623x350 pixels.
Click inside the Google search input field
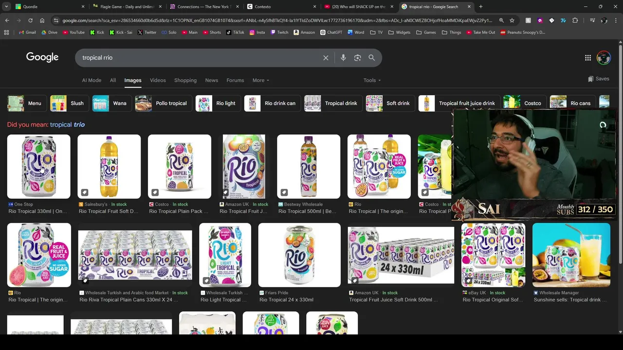[x=200, y=58]
